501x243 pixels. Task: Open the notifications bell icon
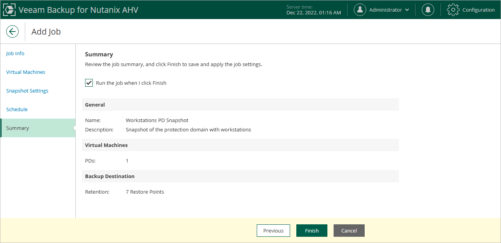[428, 10]
